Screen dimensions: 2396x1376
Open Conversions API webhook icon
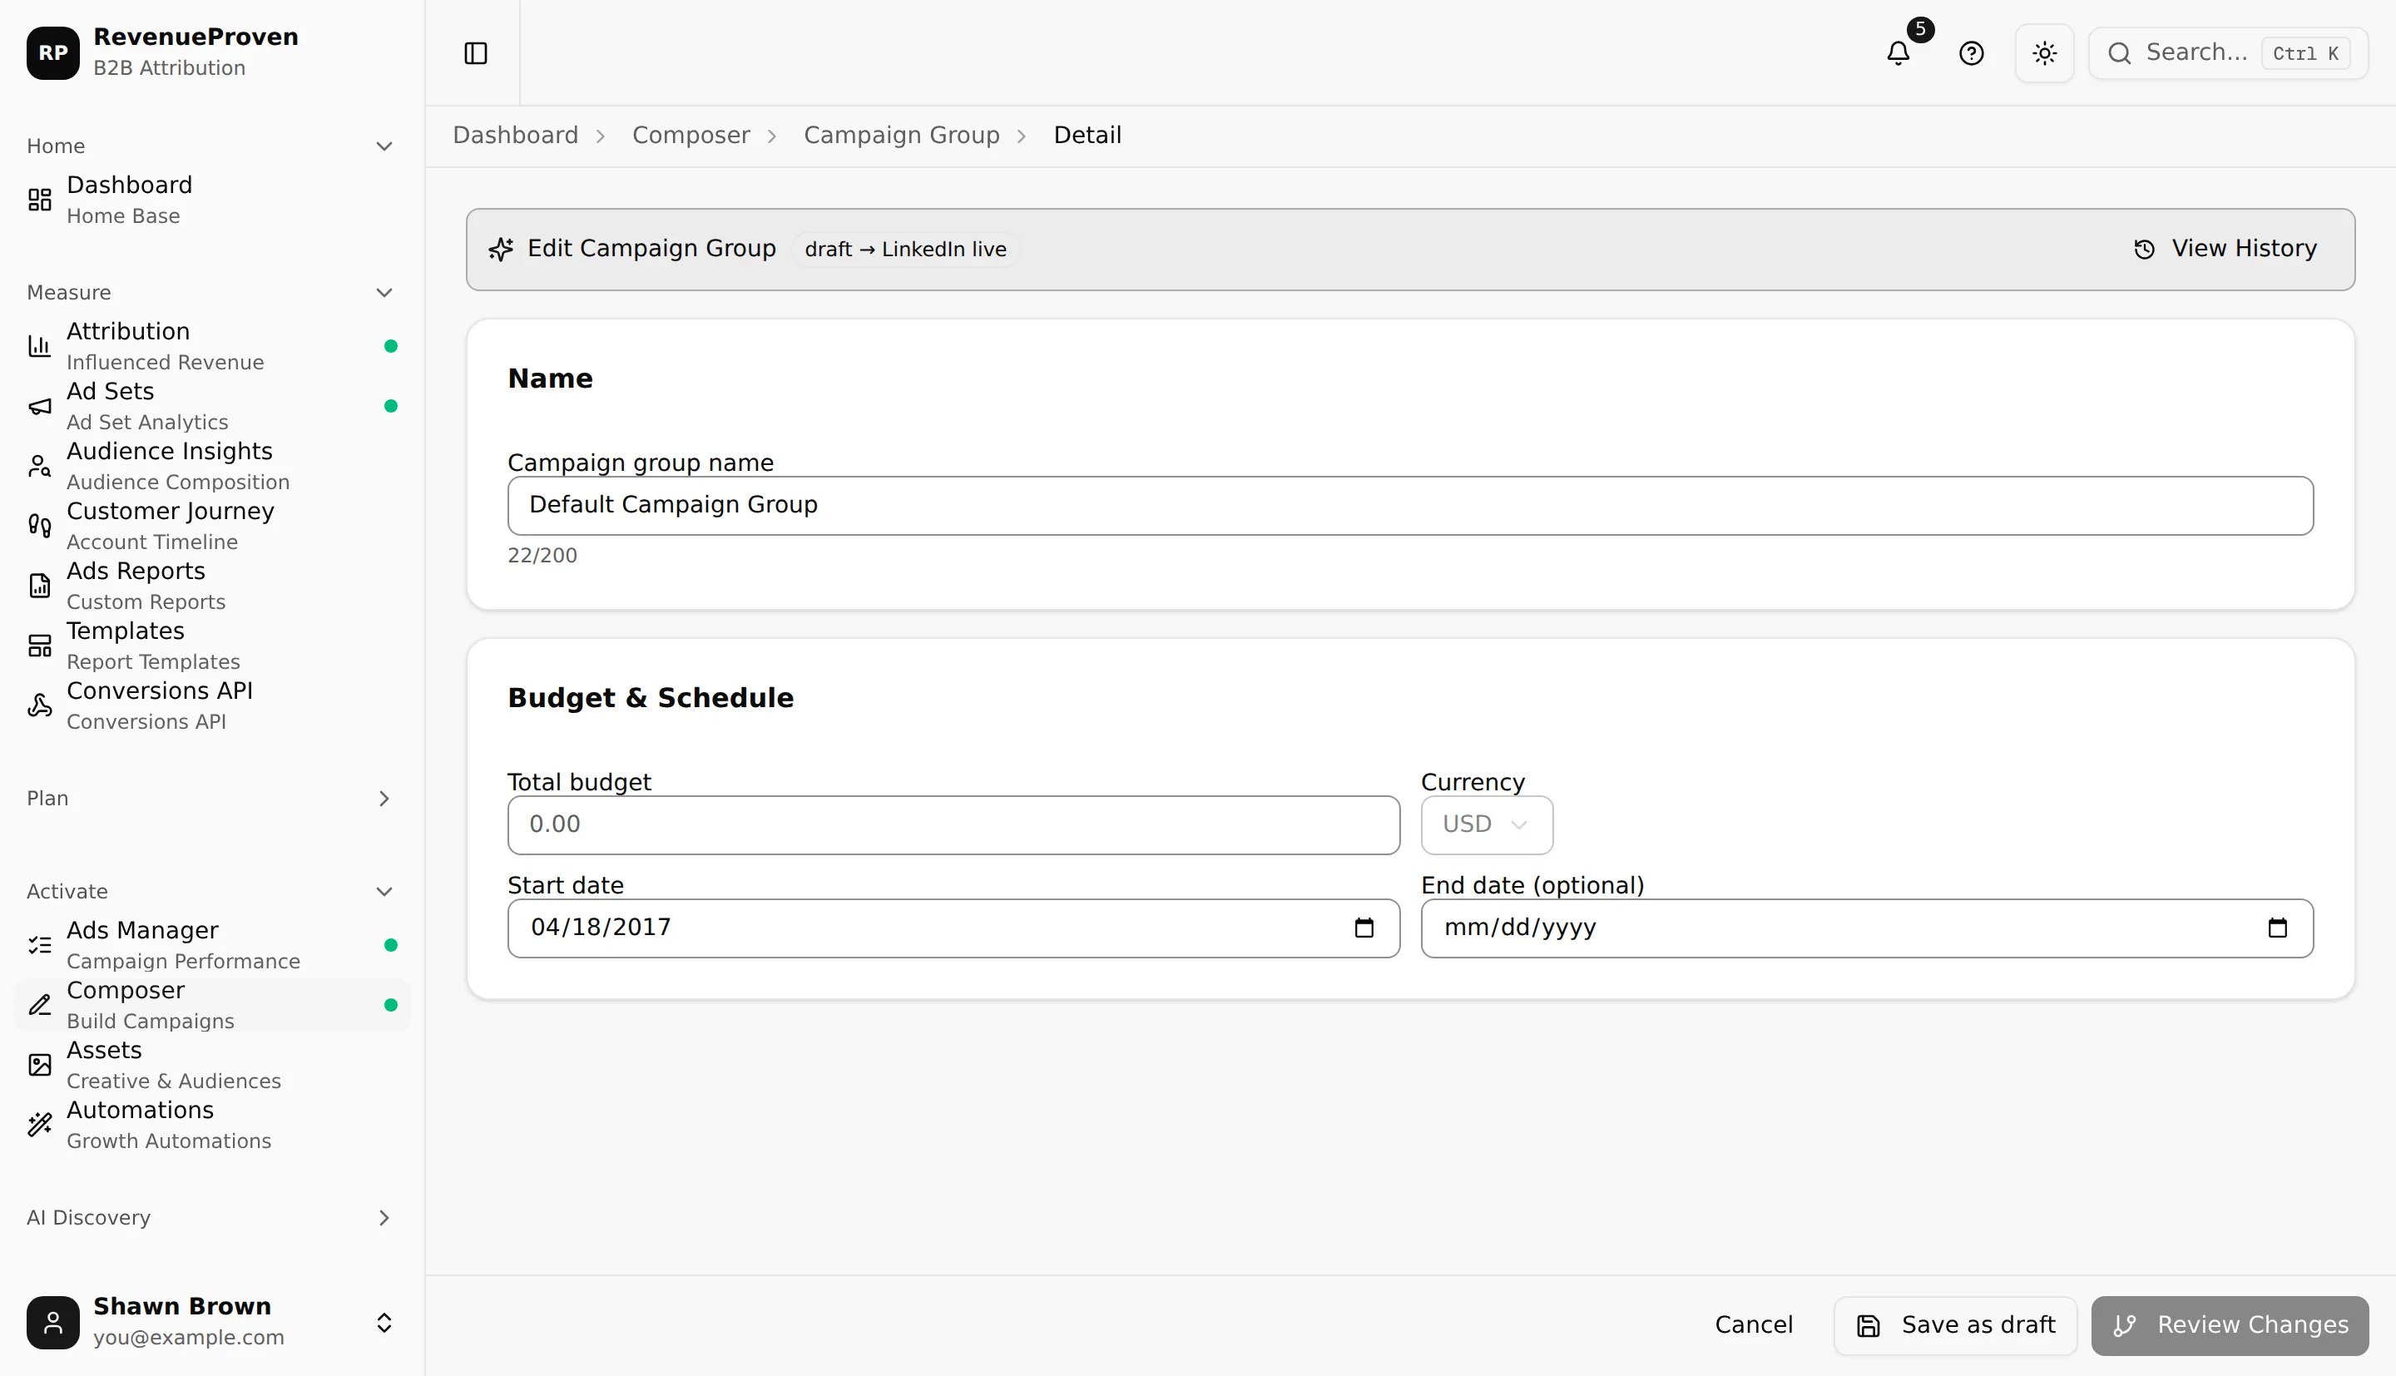(40, 705)
